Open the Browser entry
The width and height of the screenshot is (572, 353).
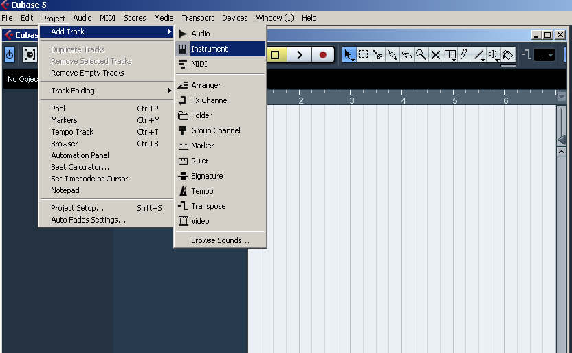pyautogui.click(x=106, y=144)
